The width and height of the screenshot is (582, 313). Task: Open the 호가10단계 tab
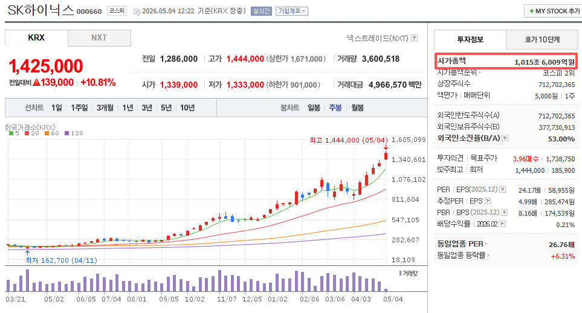click(542, 39)
